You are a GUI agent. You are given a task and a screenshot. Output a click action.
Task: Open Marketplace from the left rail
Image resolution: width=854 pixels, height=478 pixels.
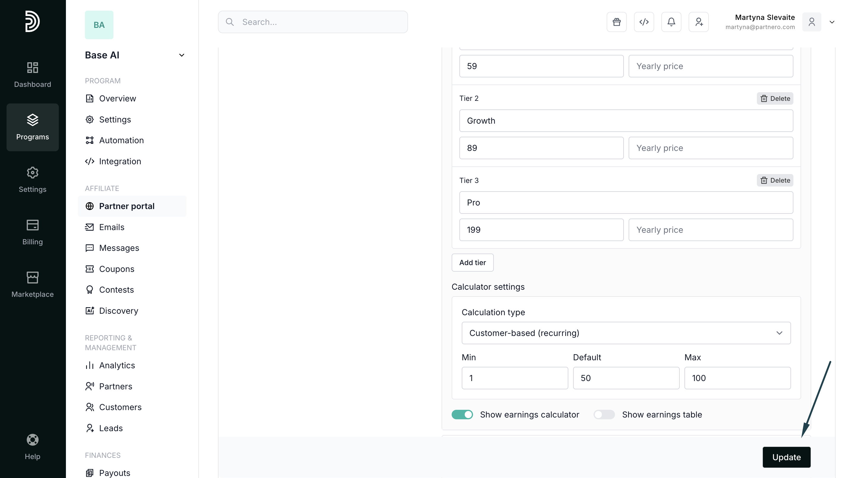32,284
